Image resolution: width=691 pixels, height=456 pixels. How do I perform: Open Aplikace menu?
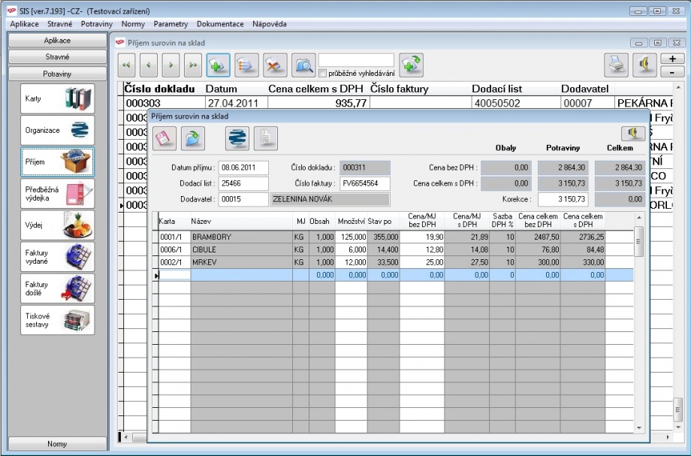[24, 24]
